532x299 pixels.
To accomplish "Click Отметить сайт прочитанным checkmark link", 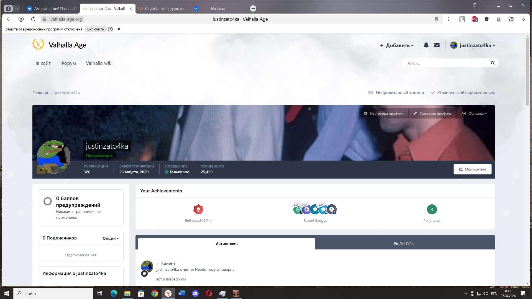I will 463,93.
